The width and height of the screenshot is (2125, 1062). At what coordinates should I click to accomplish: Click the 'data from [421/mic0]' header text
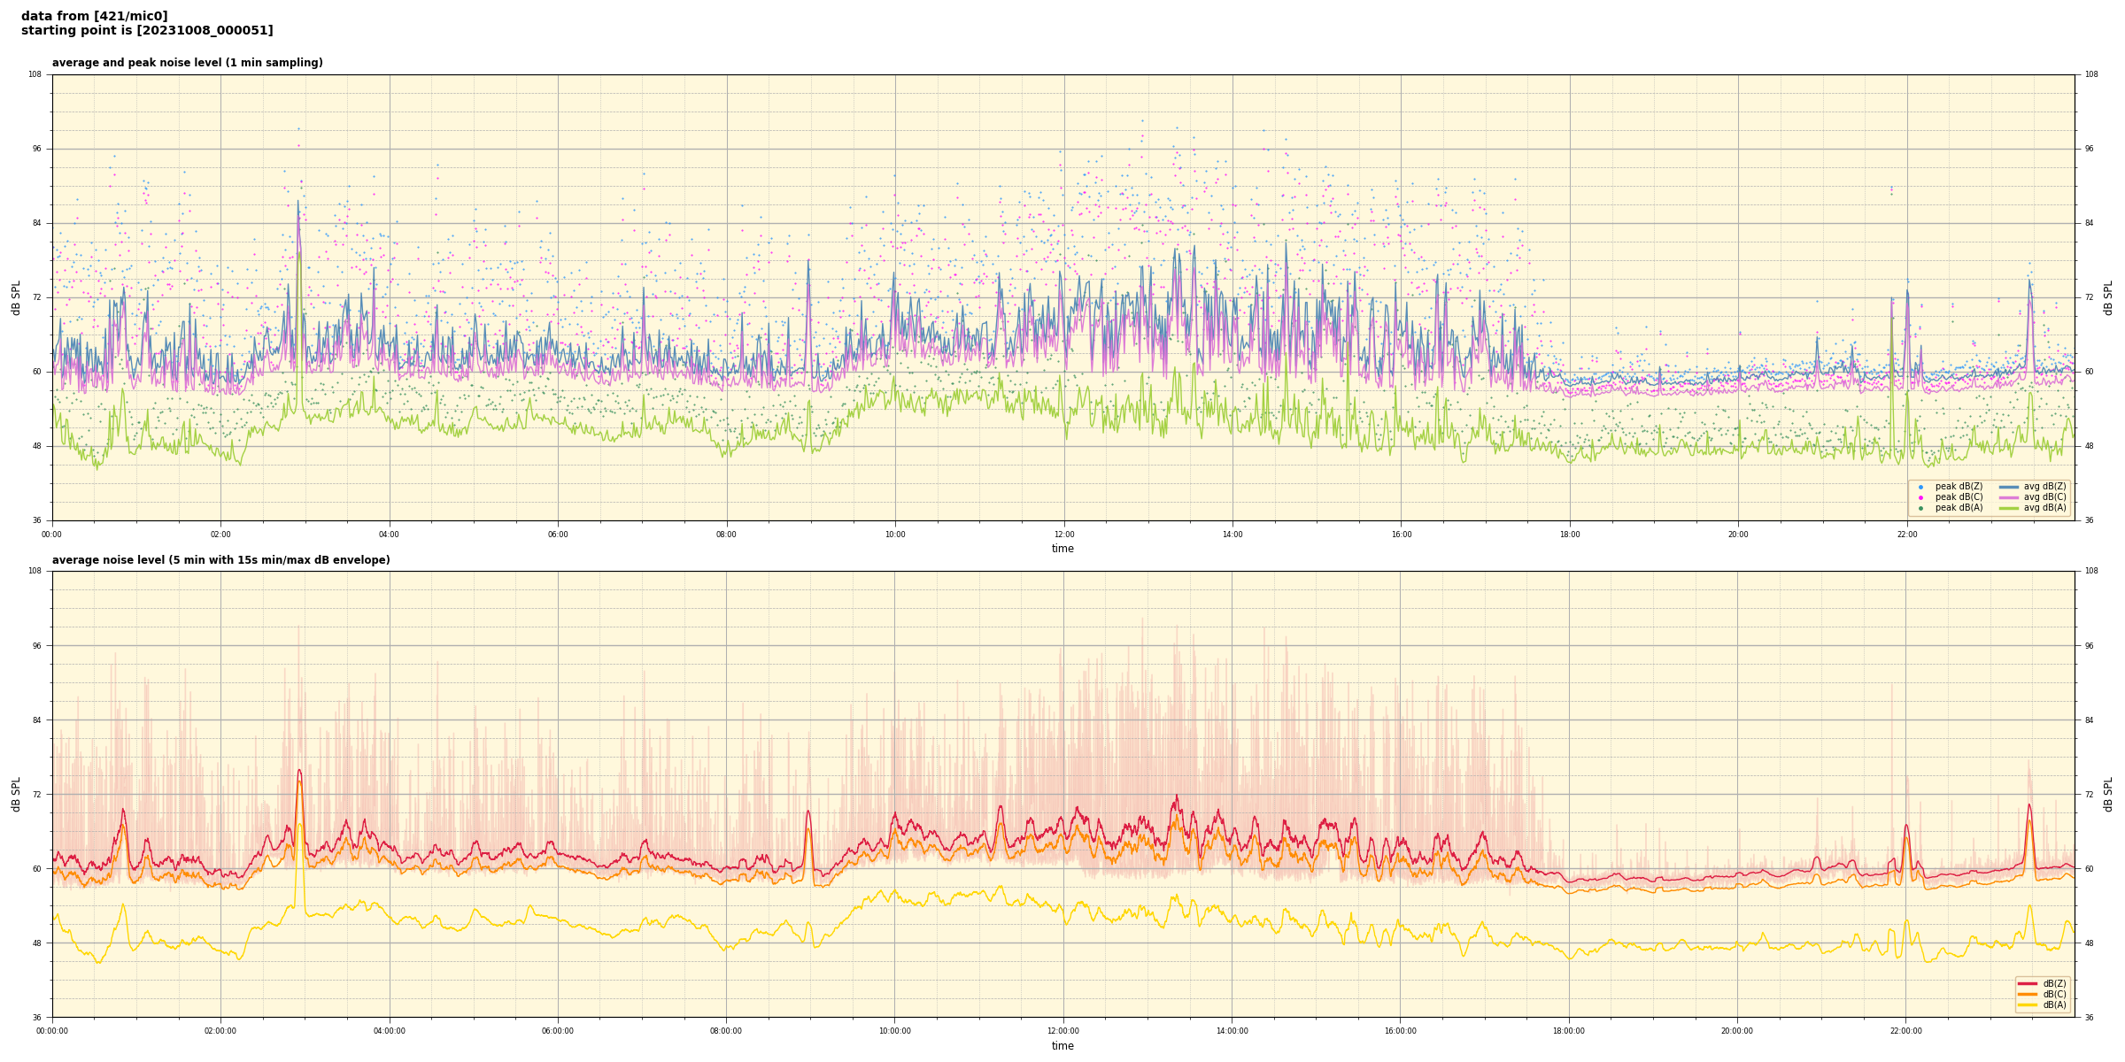coord(94,16)
